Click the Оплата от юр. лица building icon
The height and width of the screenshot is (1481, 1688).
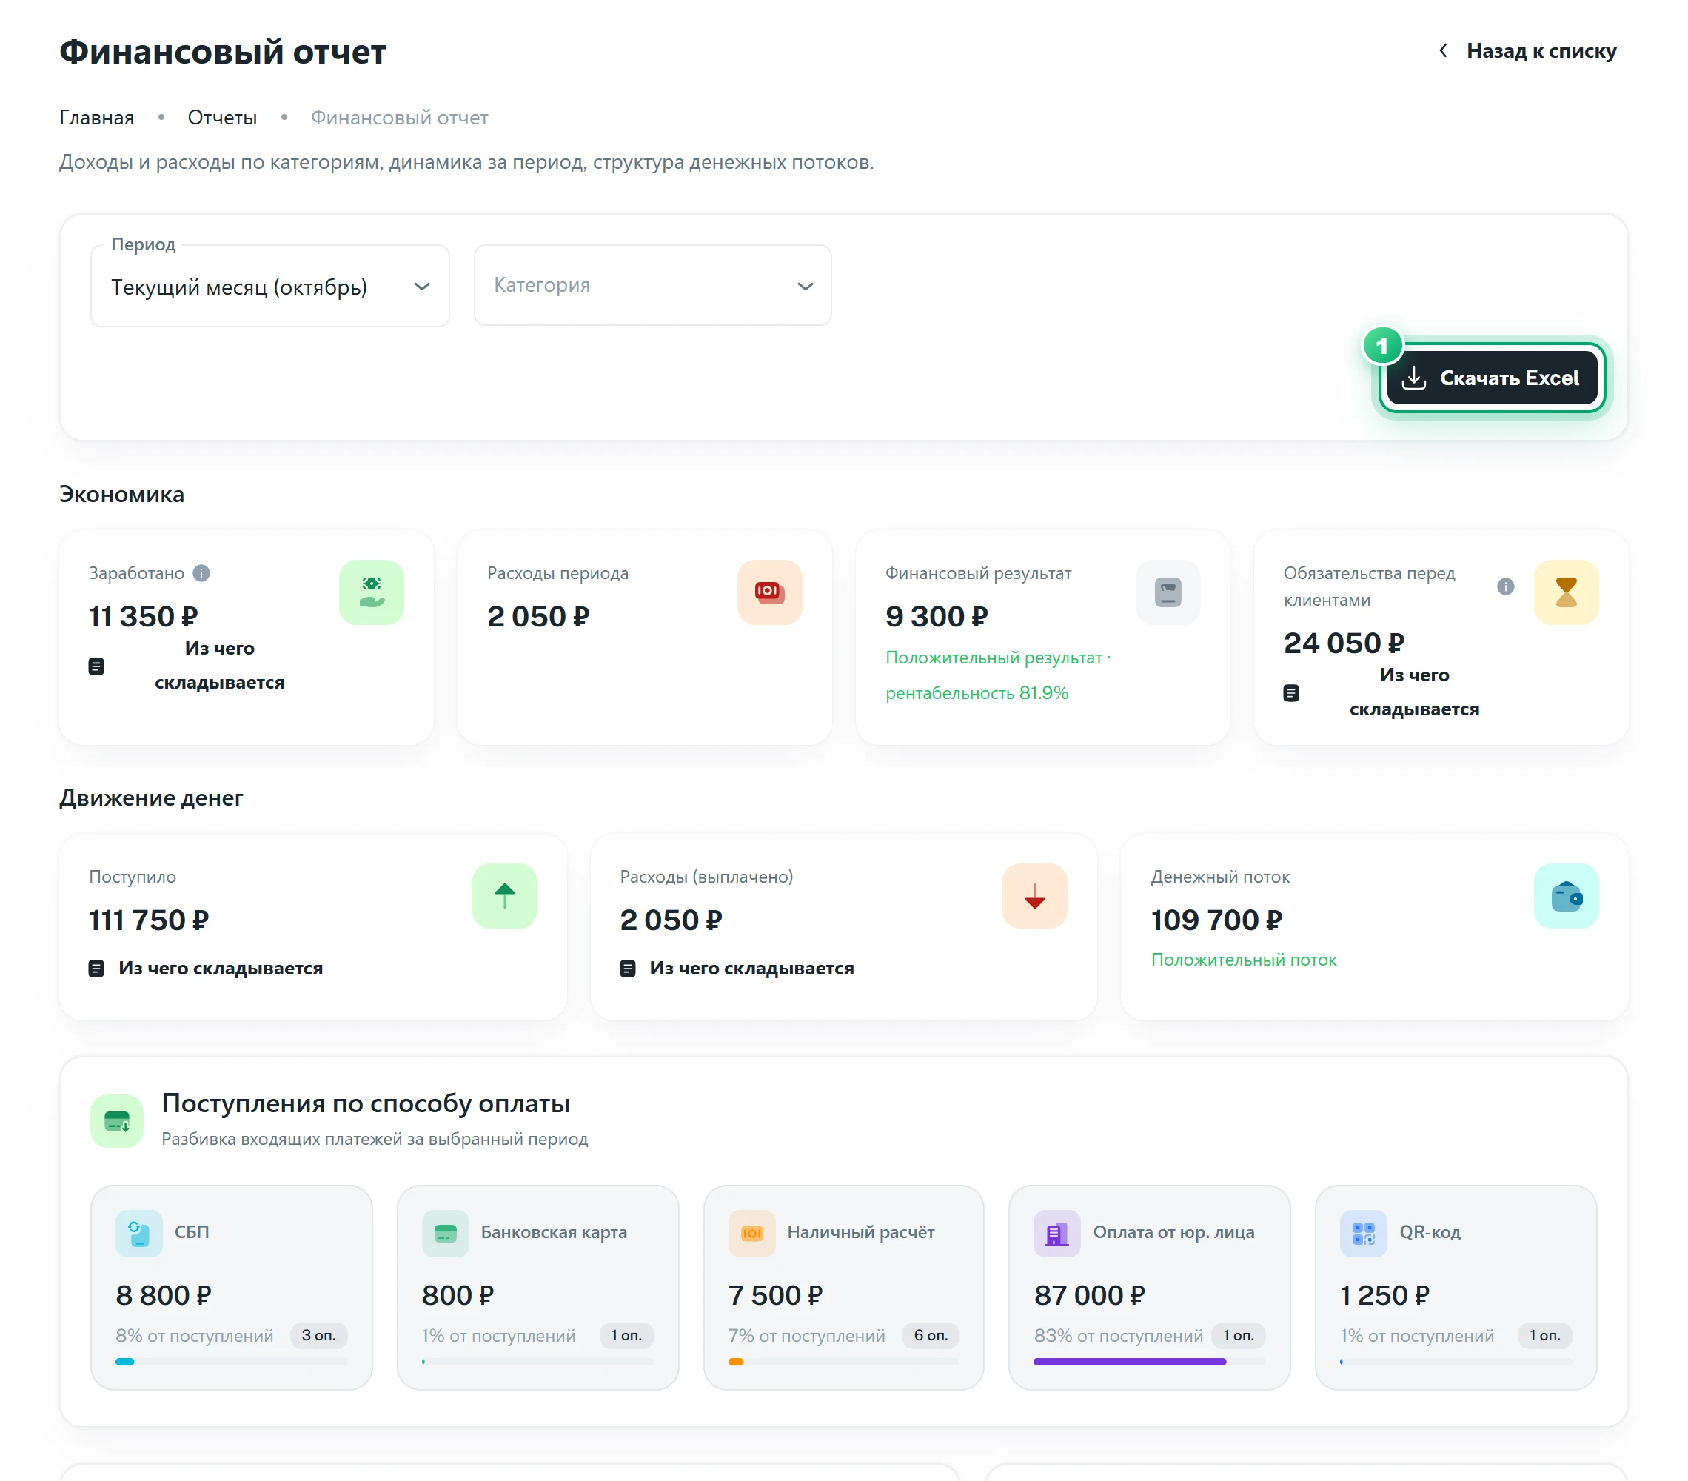[1057, 1233]
